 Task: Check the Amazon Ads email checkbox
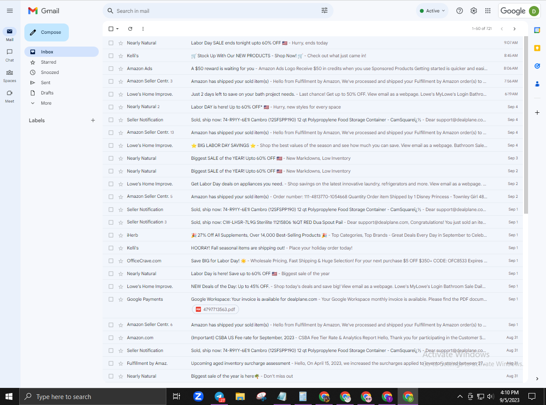[x=111, y=68]
